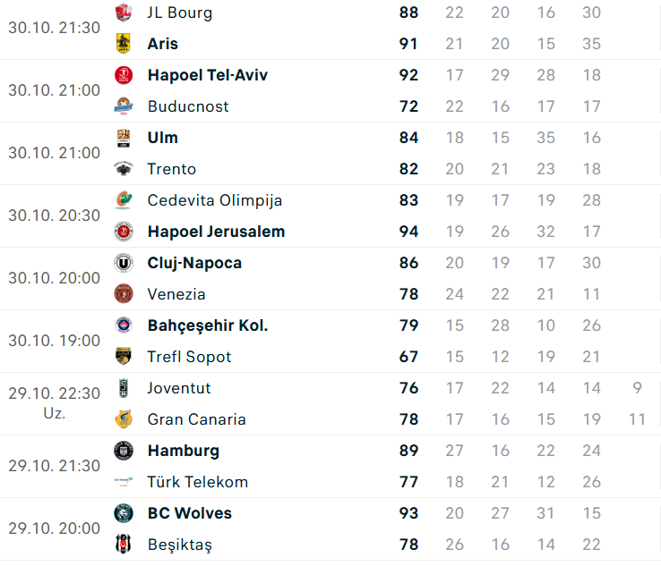Click the Buducnost team logo
The image size is (661, 566).
(124, 106)
